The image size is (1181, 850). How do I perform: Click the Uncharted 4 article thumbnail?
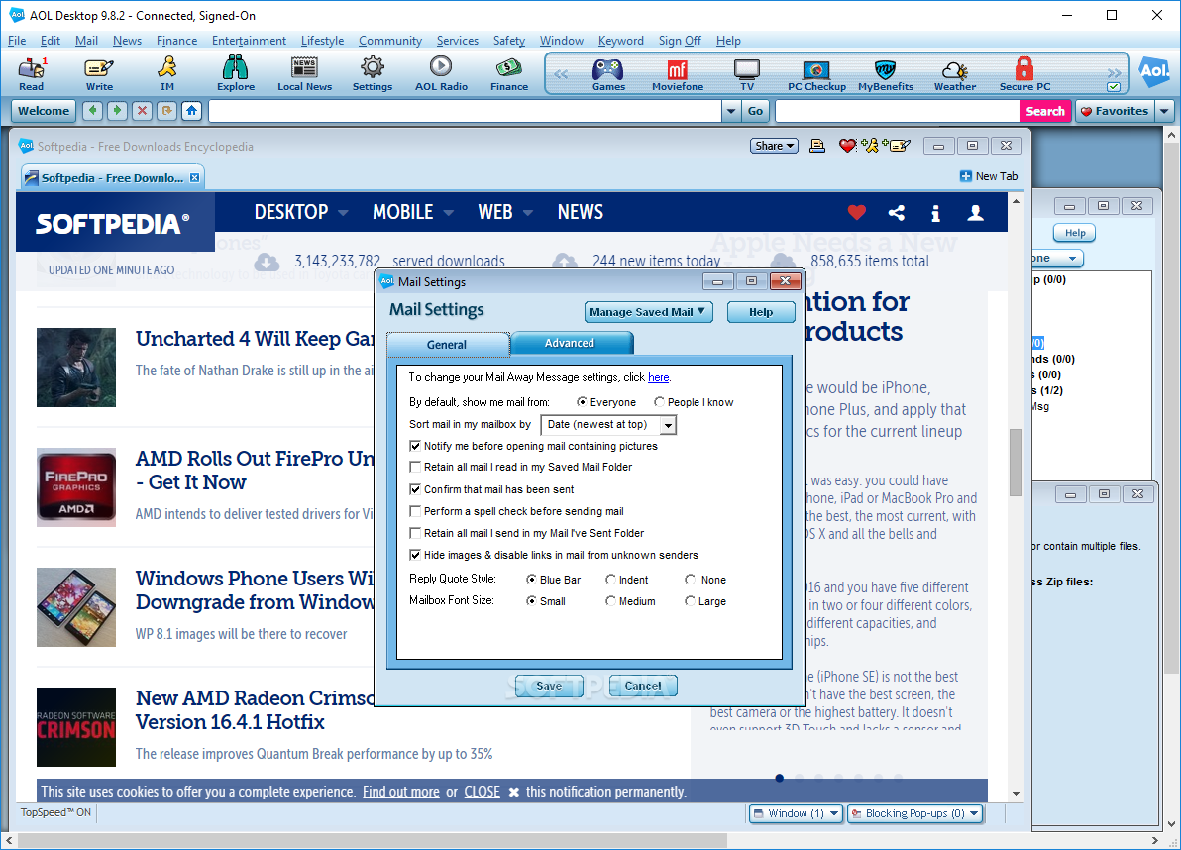point(76,368)
